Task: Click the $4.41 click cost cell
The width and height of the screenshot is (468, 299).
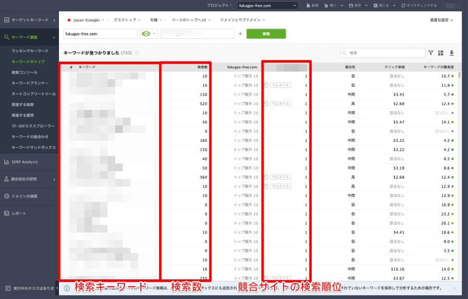Action: point(399,232)
